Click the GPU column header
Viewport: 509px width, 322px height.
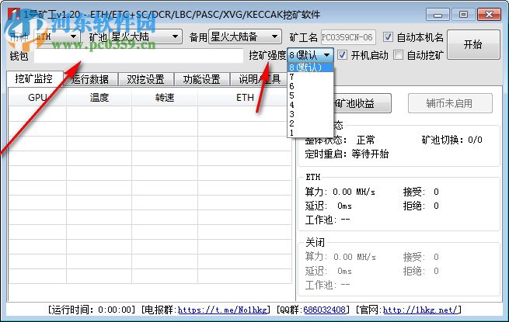point(37,97)
